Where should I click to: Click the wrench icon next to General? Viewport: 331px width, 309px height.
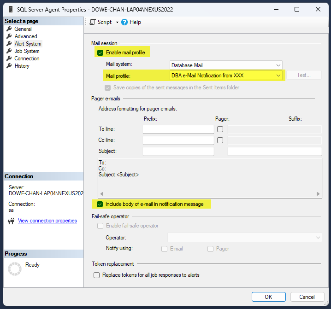tap(9, 29)
